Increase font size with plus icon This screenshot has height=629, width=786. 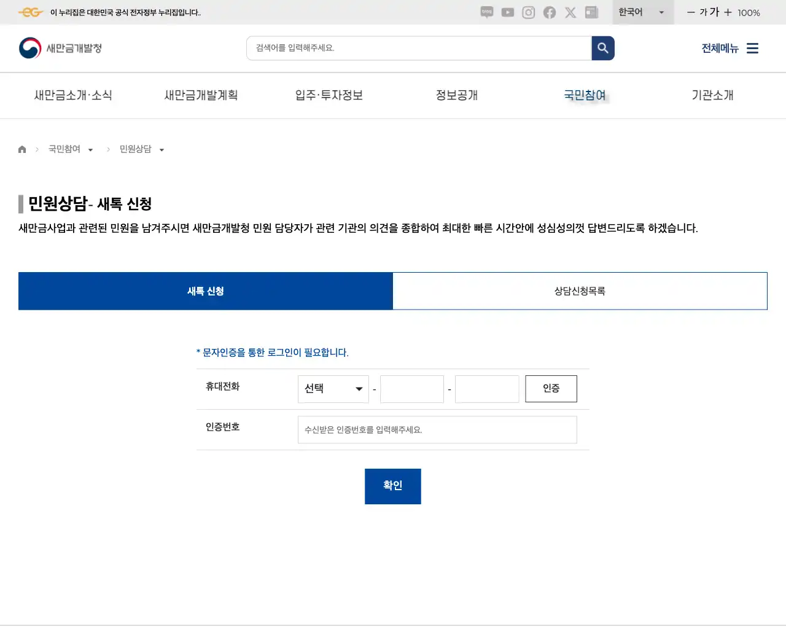(728, 12)
